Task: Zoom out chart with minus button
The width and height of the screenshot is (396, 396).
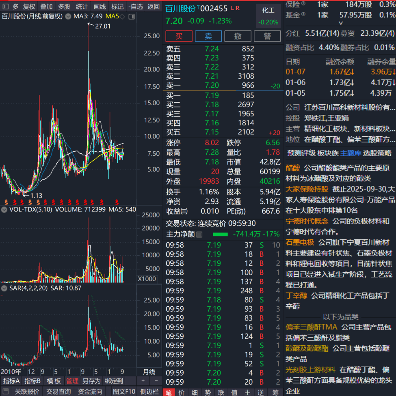Action: point(156,381)
